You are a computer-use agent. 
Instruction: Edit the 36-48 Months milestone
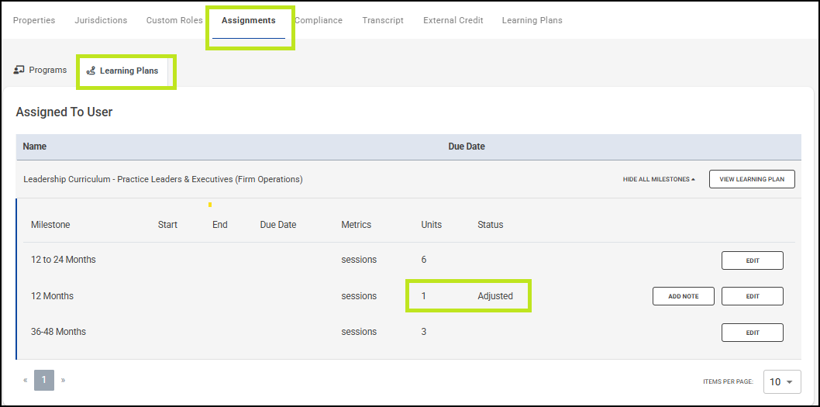752,333
